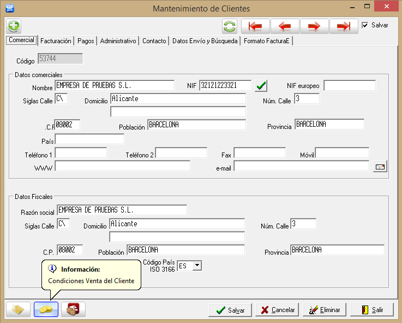Go to first record with red arrow

(x=255, y=26)
